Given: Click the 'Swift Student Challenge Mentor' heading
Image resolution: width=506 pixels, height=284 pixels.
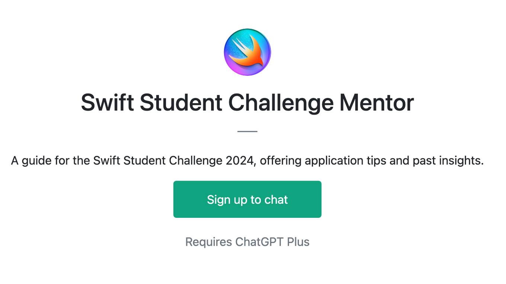Looking at the screenshot, I should [247, 102].
